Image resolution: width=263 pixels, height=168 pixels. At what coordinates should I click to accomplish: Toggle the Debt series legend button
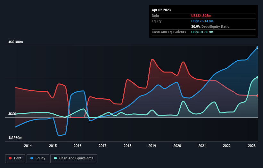coord(15,158)
